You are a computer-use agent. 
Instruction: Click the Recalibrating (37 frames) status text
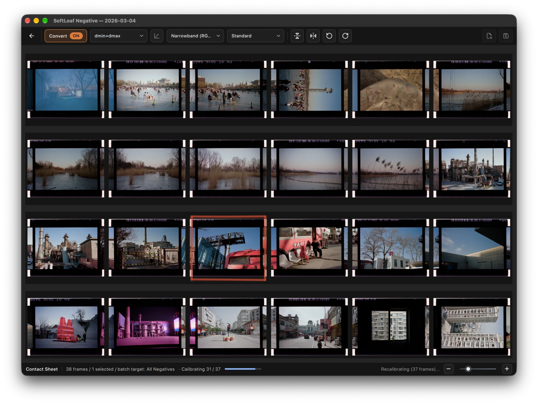pyautogui.click(x=410, y=369)
